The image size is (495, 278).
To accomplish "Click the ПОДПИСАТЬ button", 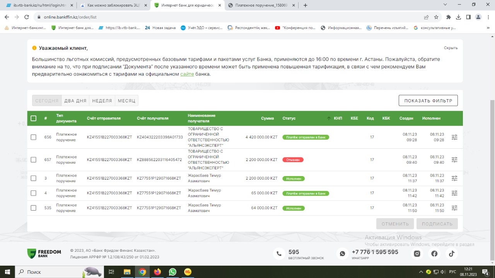I will pyautogui.click(x=437, y=224).
